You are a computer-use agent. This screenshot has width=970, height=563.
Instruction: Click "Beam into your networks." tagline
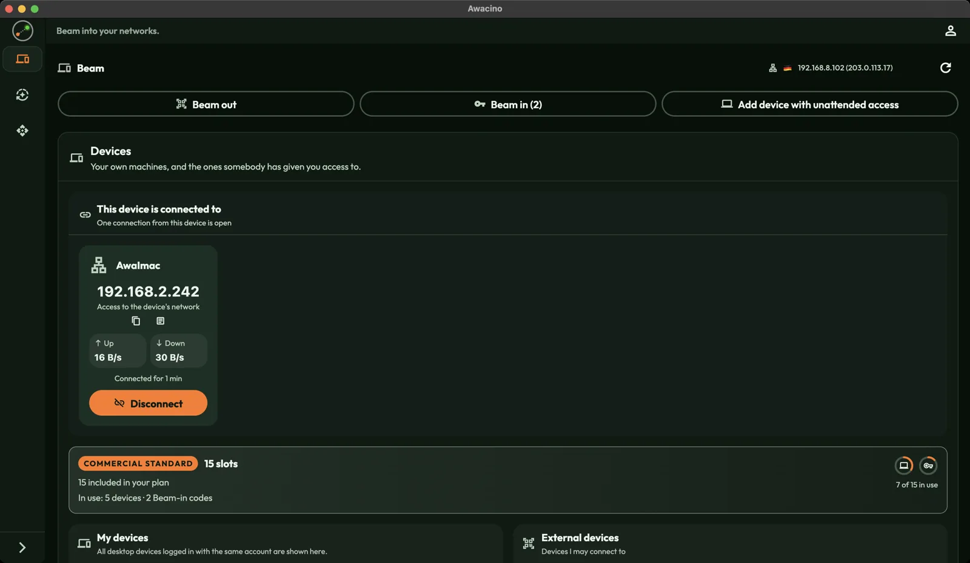point(108,31)
